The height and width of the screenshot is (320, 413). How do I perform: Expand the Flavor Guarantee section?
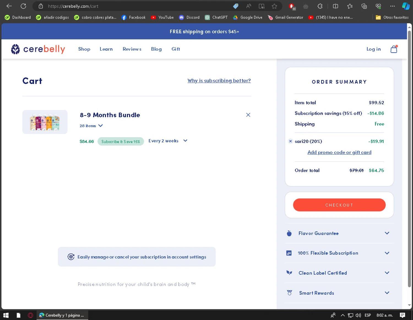(x=387, y=233)
